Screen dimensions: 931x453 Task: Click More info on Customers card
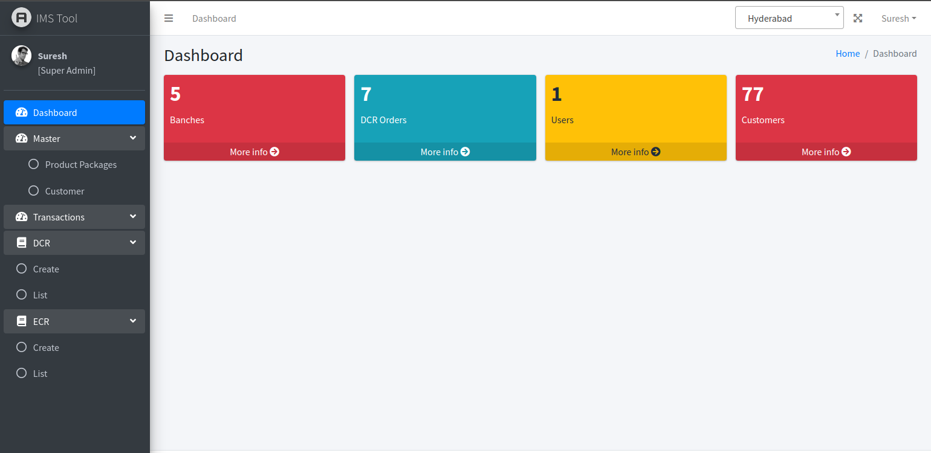tap(826, 152)
